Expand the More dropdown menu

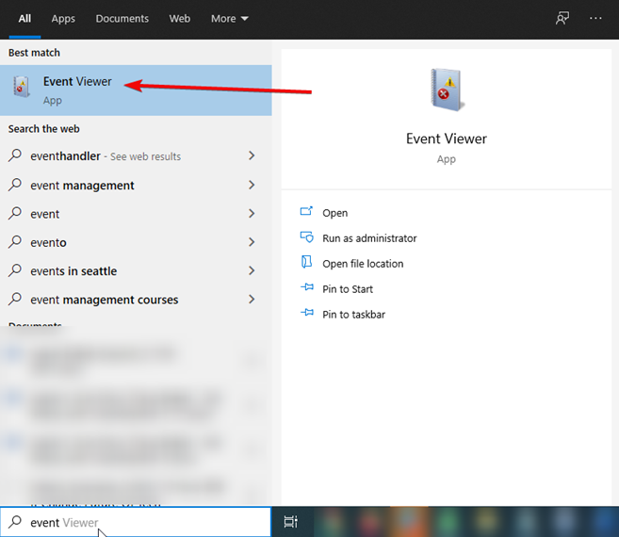[229, 19]
